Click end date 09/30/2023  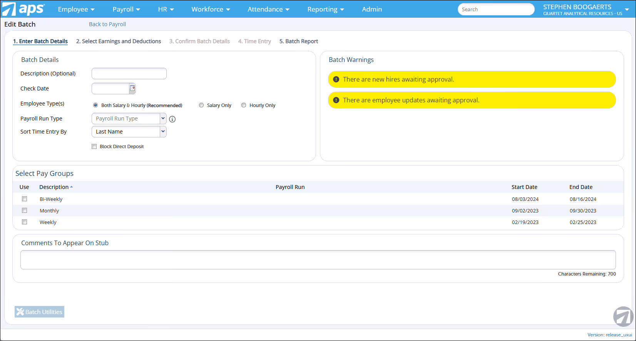583,211
